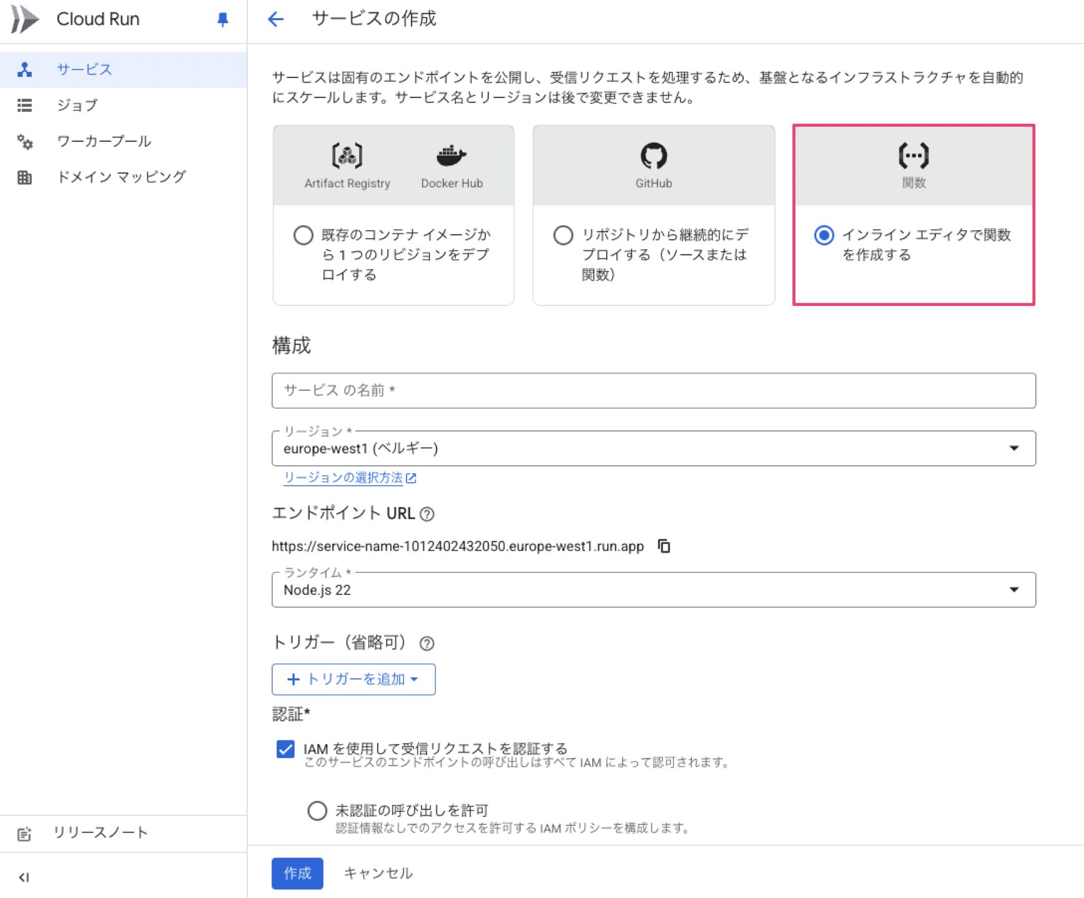Image resolution: width=1084 pixels, height=898 pixels.
Task: Click the リリースノート notes icon
Action: pyautogui.click(x=24, y=834)
